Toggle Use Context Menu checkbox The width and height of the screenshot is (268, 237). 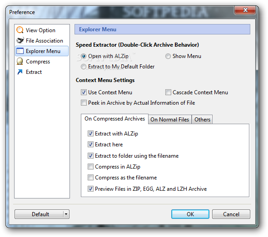click(x=84, y=92)
